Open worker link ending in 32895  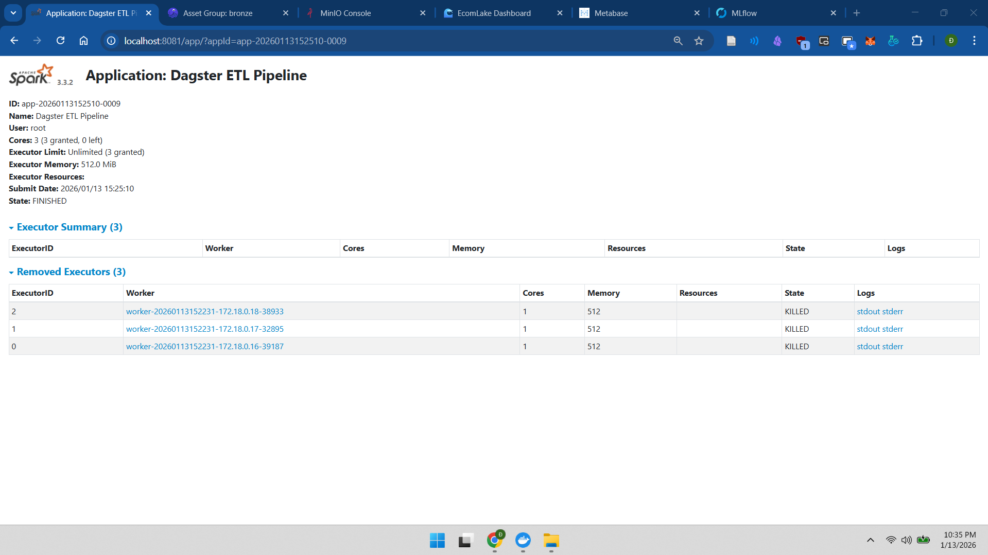(x=205, y=329)
